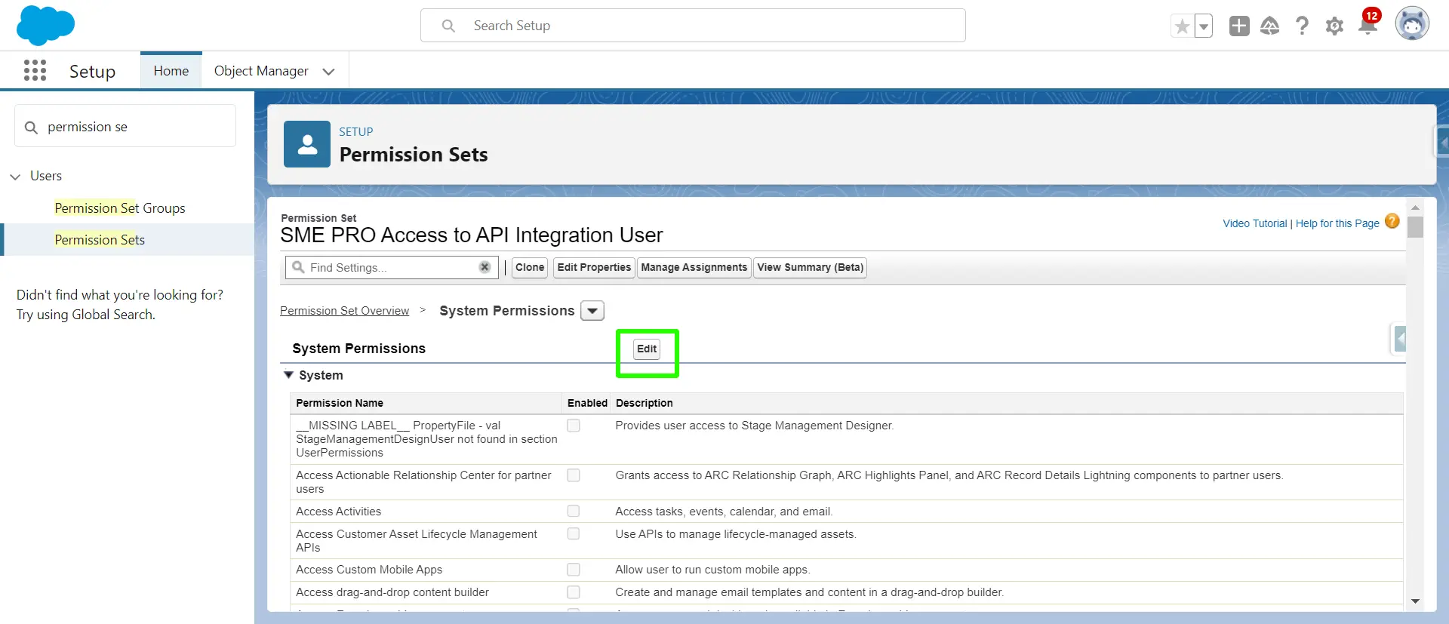Open Manage Assignments
The width and height of the screenshot is (1449, 624).
[x=694, y=267]
